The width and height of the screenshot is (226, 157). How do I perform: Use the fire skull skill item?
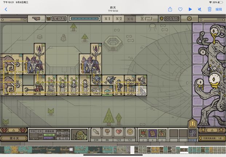[143, 133]
